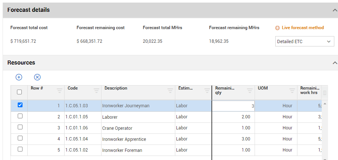Edit the Remaining qty field for Ironworker Journeyman
The image size is (338, 160).
click(x=233, y=106)
